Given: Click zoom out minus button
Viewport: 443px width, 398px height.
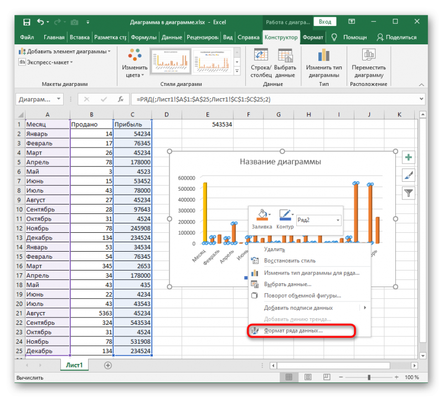Looking at the screenshot, I should (341, 377).
